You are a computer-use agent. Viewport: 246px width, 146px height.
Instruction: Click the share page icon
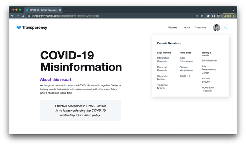pos(197,16)
